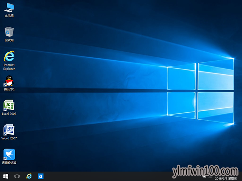This screenshot has width=242, height=181.
Task: Launch Internet Explorer from the taskbar
Action: pyautogui.click(x=29, y=176)
